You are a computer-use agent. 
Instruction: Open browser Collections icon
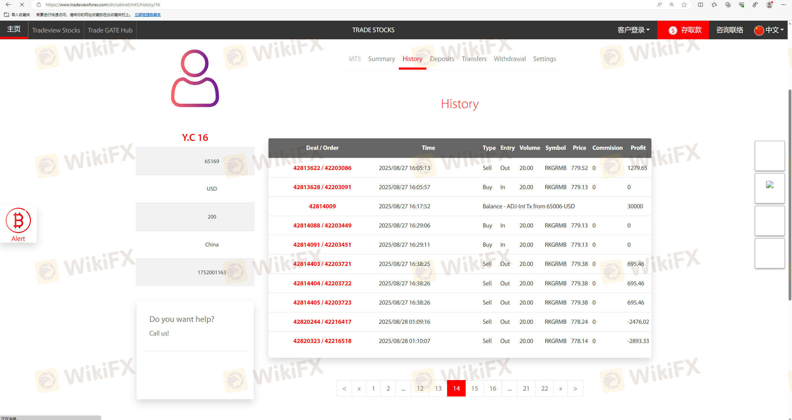(x=728, y=5)
